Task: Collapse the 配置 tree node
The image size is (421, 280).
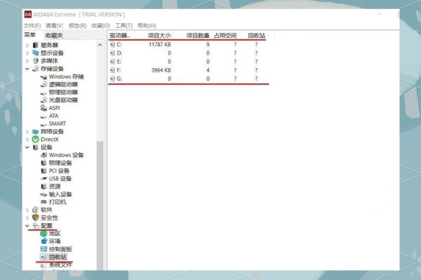Action: (27, 225)
